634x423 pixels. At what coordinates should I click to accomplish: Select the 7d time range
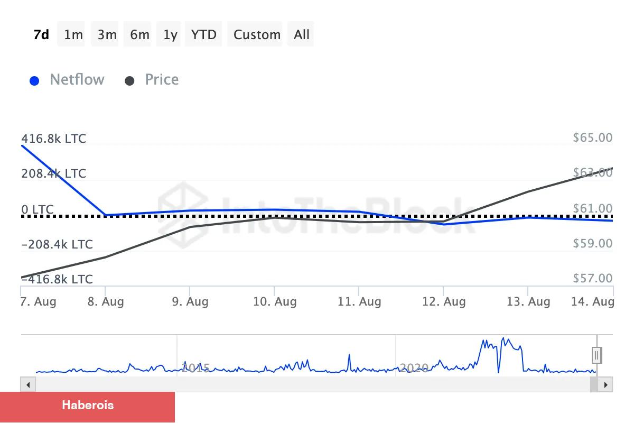pyautogui.click(x=41, y=34)
